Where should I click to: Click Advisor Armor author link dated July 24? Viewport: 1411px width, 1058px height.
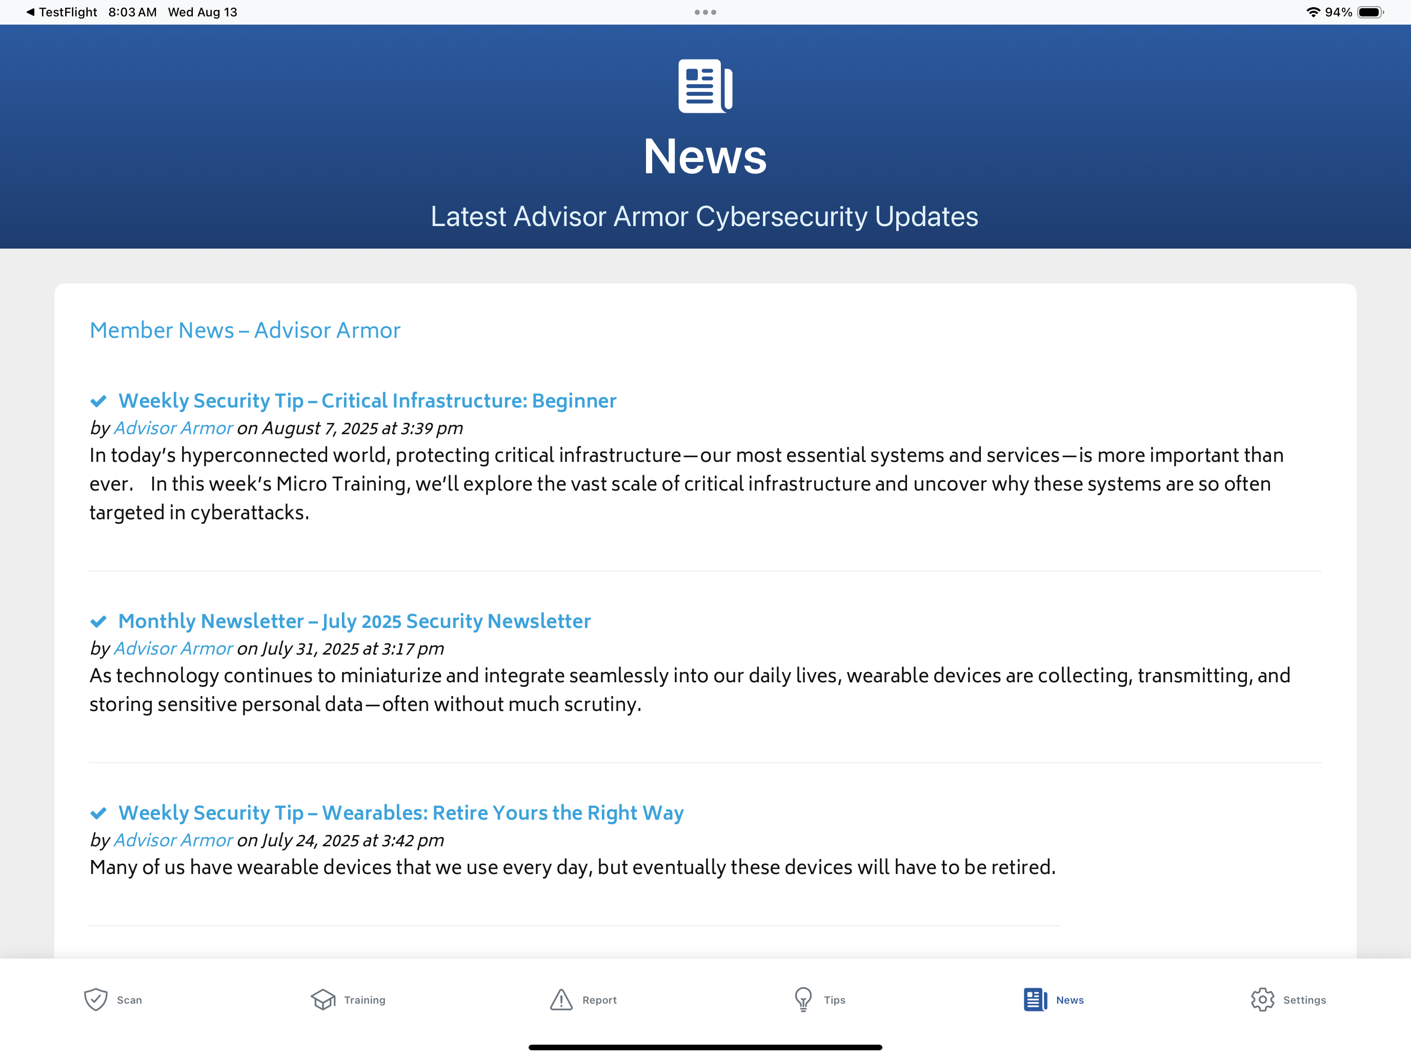tap(173, 841)
